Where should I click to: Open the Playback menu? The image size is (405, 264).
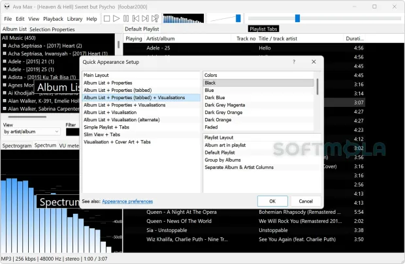53,19
